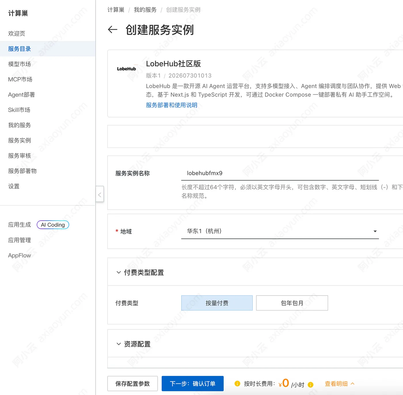Click version text 202607301013
The image size is (403, 395).
point(190,75)
